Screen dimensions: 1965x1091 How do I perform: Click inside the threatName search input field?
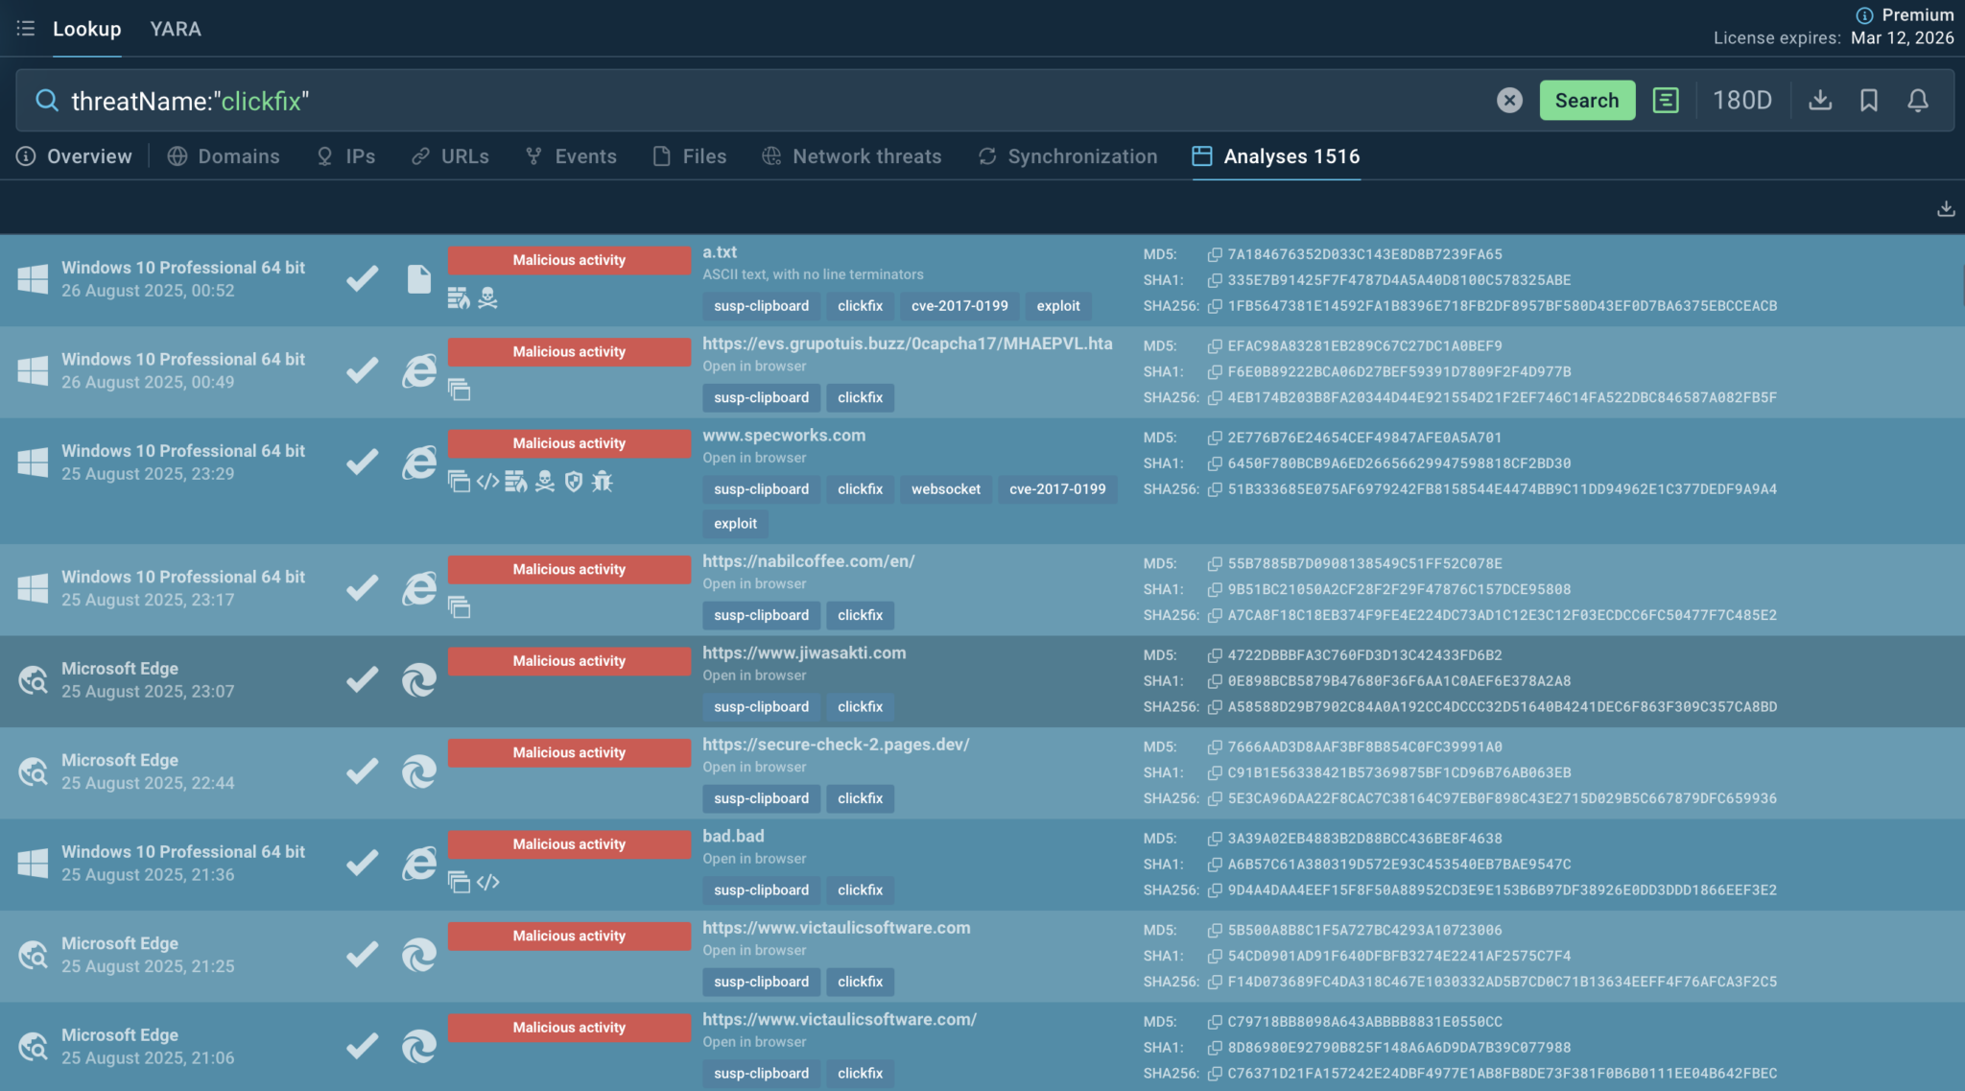pos(768,101)
